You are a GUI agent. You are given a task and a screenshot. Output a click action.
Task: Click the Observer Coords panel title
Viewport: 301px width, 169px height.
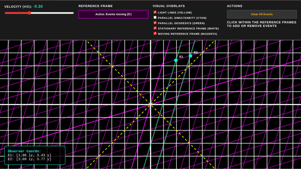(x=24, y=151)
